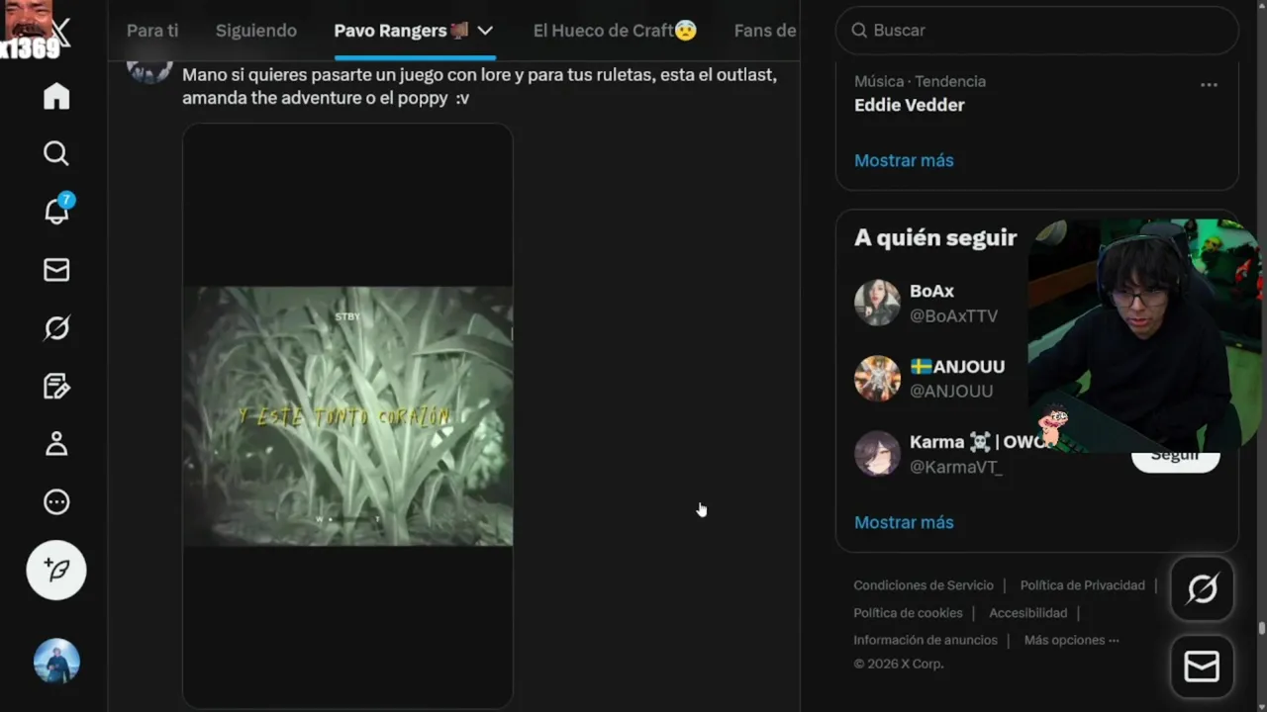
Task: Open ANJOUU @ANJOUU profile name
Action: click(957, 366)
